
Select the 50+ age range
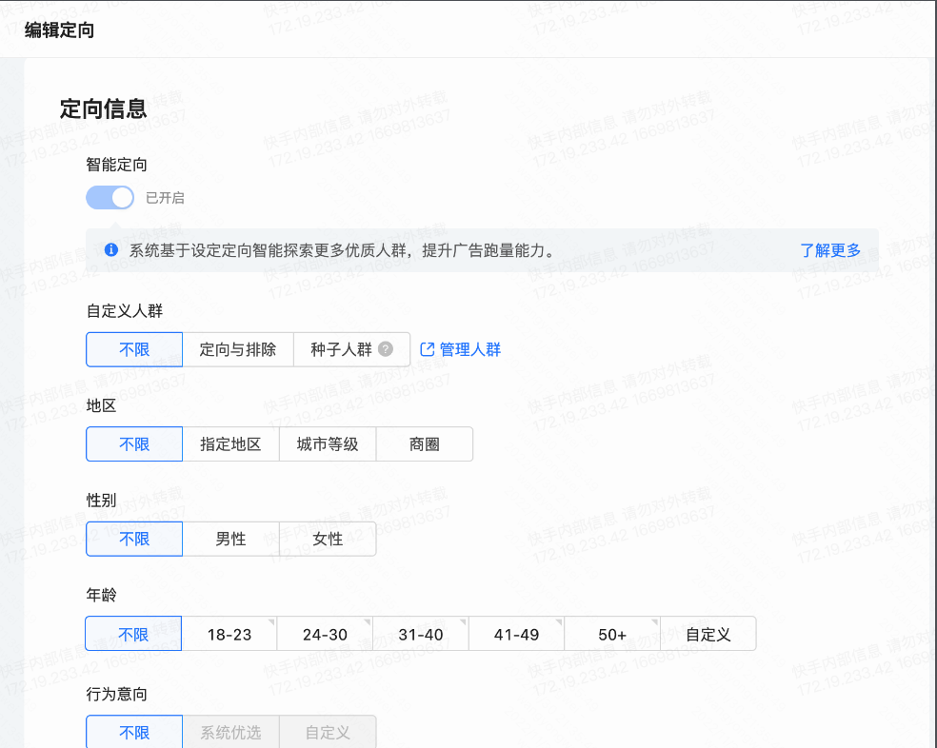[612, 633]
